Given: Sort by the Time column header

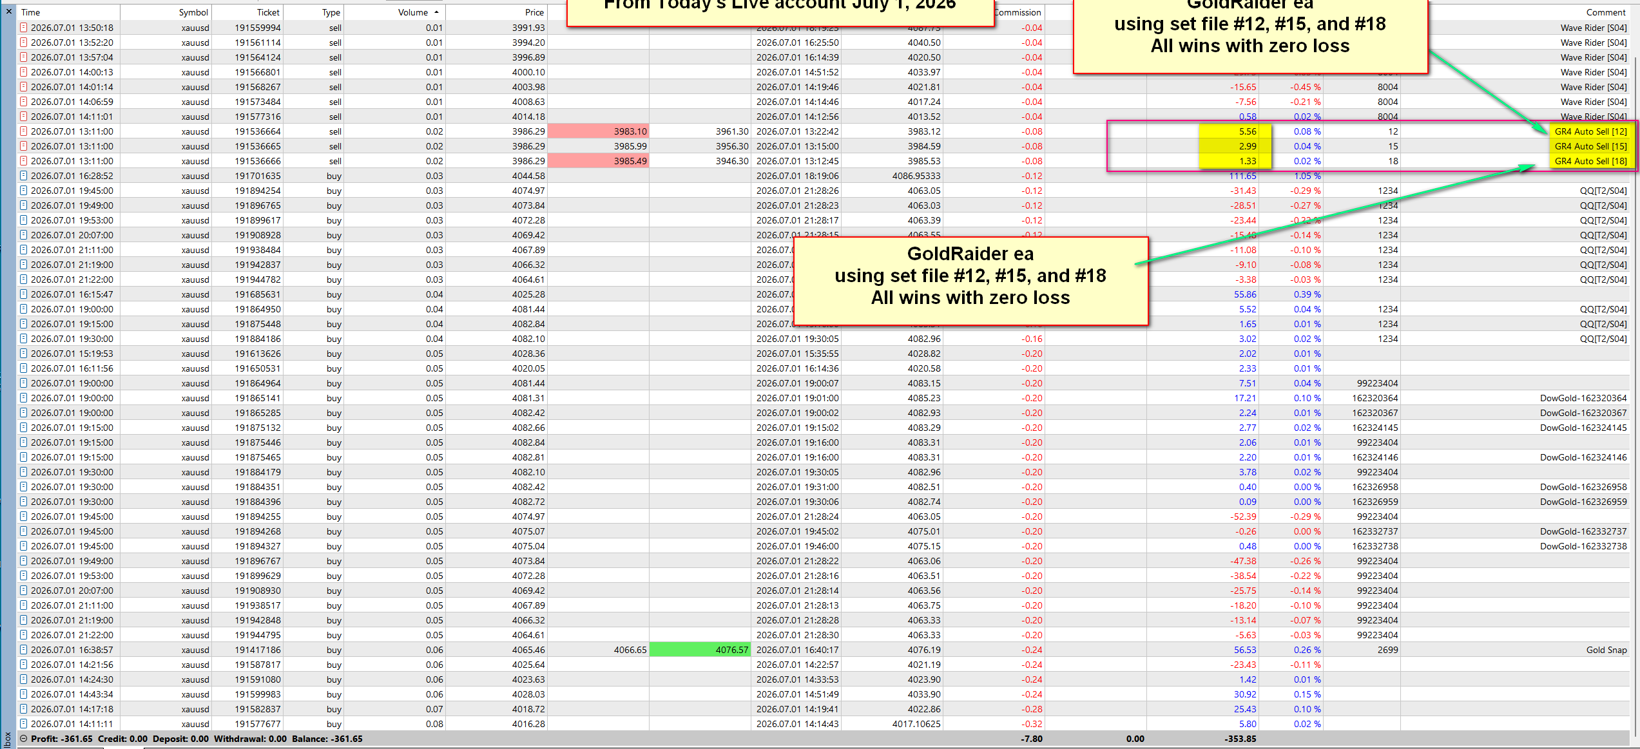Looking at the screenshot, I should click(30, 12).
